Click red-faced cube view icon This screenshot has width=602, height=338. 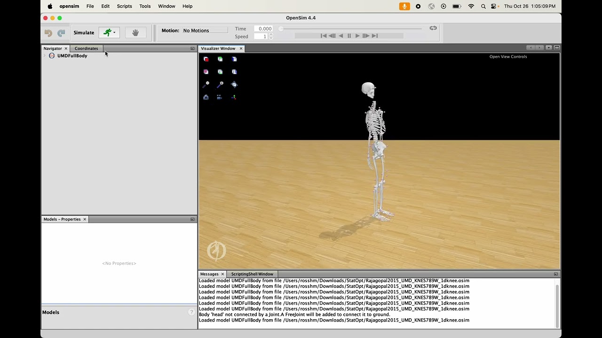206,59
